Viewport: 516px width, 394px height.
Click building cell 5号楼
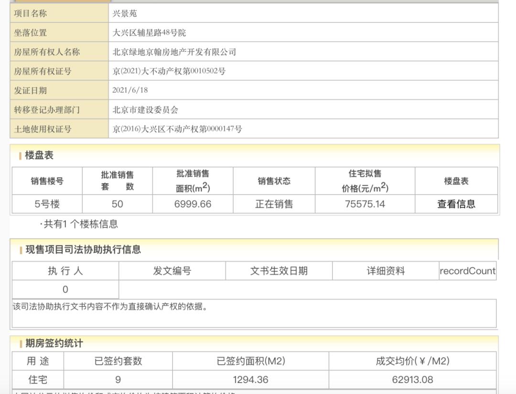47,204
